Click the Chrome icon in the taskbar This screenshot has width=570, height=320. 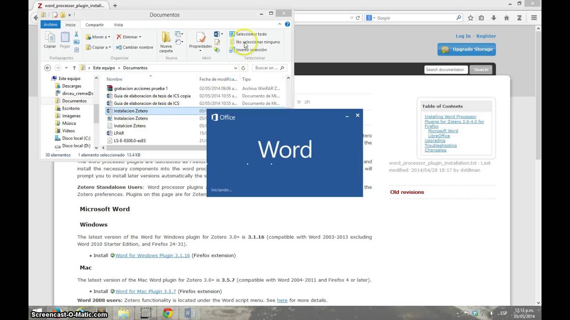pos(167,313)
